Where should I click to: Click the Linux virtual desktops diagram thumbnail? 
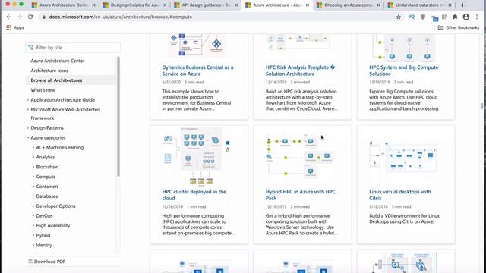403,157
